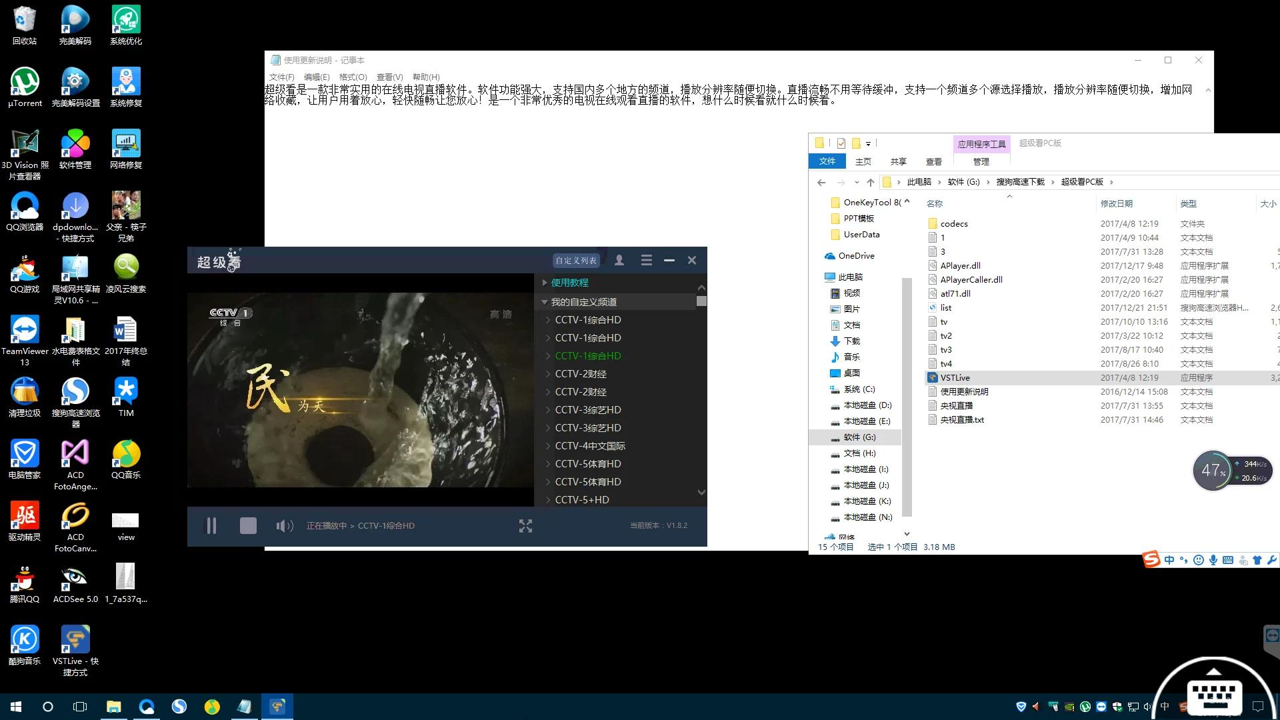Open the Windows Start menu
The image size is (1280, 720).
tap(16, 706)
